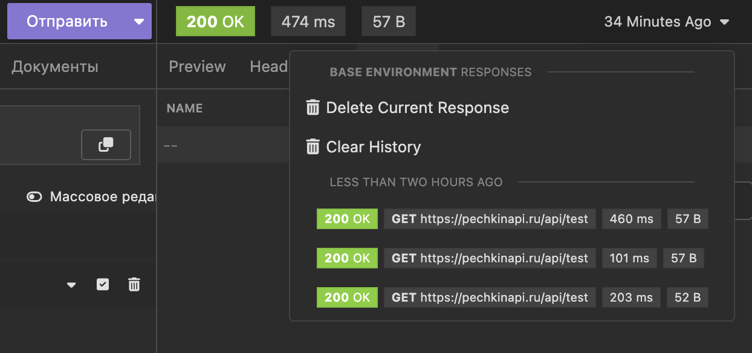The height and width of the screenshot is (353, 752).
Task: Click the trash icon near the sidebar checkbox
Action: pos(134,284)
